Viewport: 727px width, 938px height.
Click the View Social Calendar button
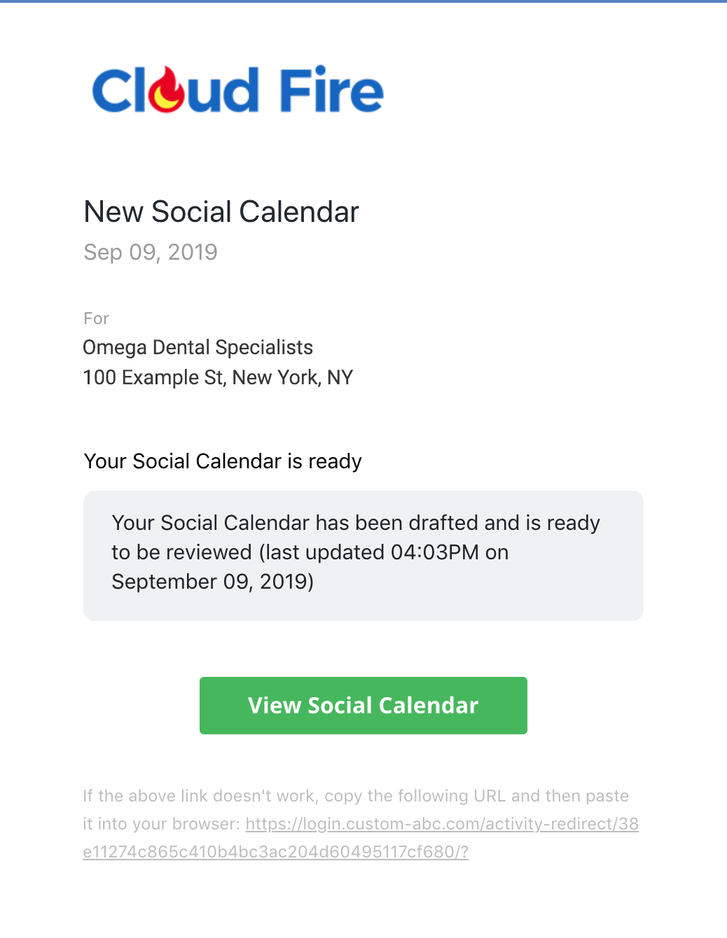(363, 706)
